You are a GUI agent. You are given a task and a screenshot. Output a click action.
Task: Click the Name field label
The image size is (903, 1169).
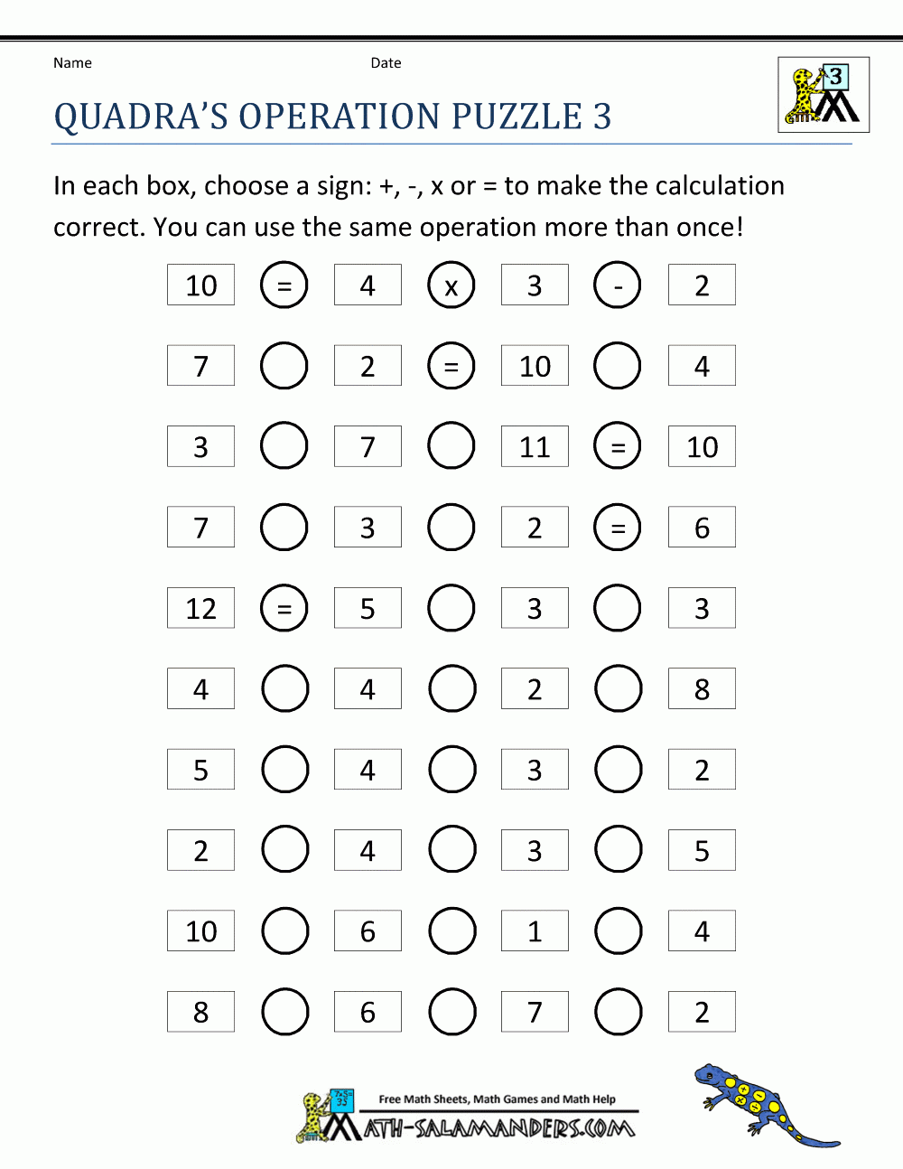(72, 63)
